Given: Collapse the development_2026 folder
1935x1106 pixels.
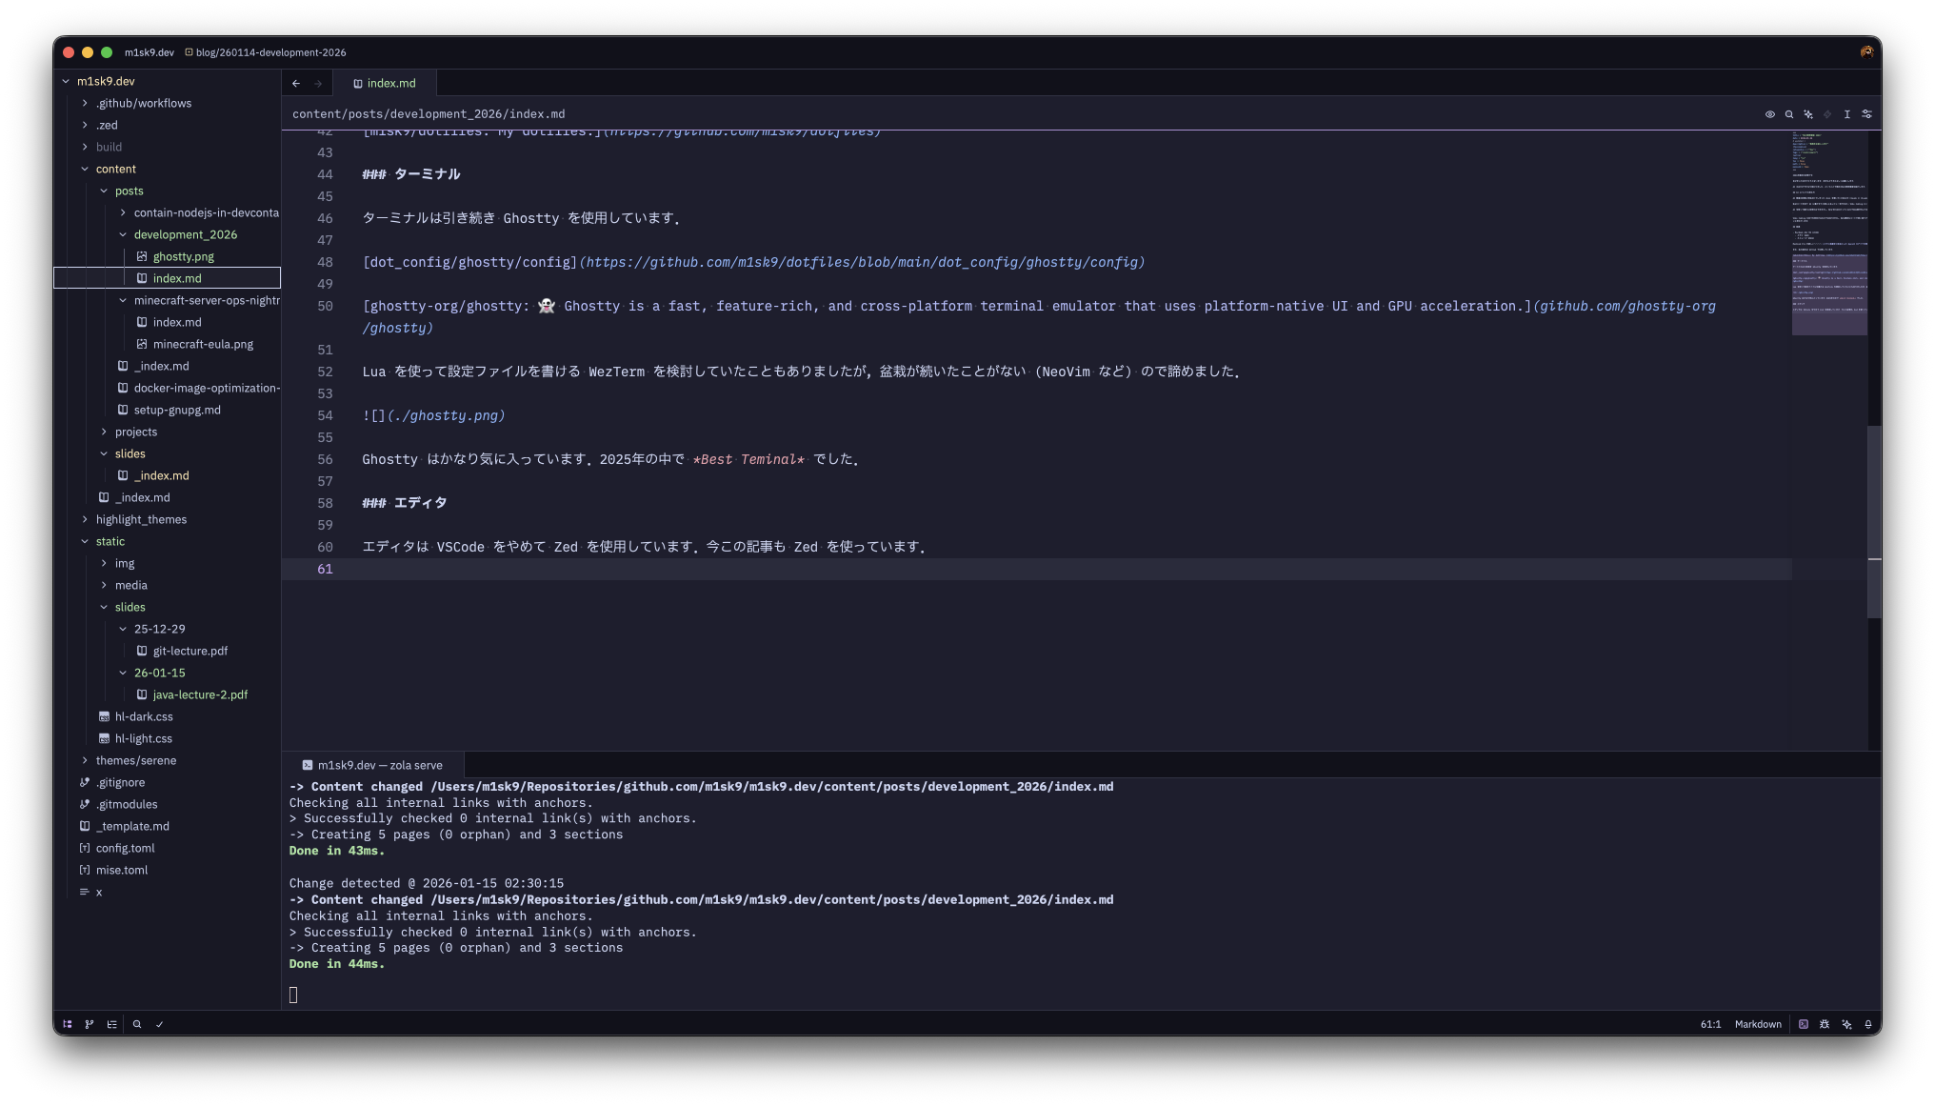Looking at the screenshot, I should point(185,234).
